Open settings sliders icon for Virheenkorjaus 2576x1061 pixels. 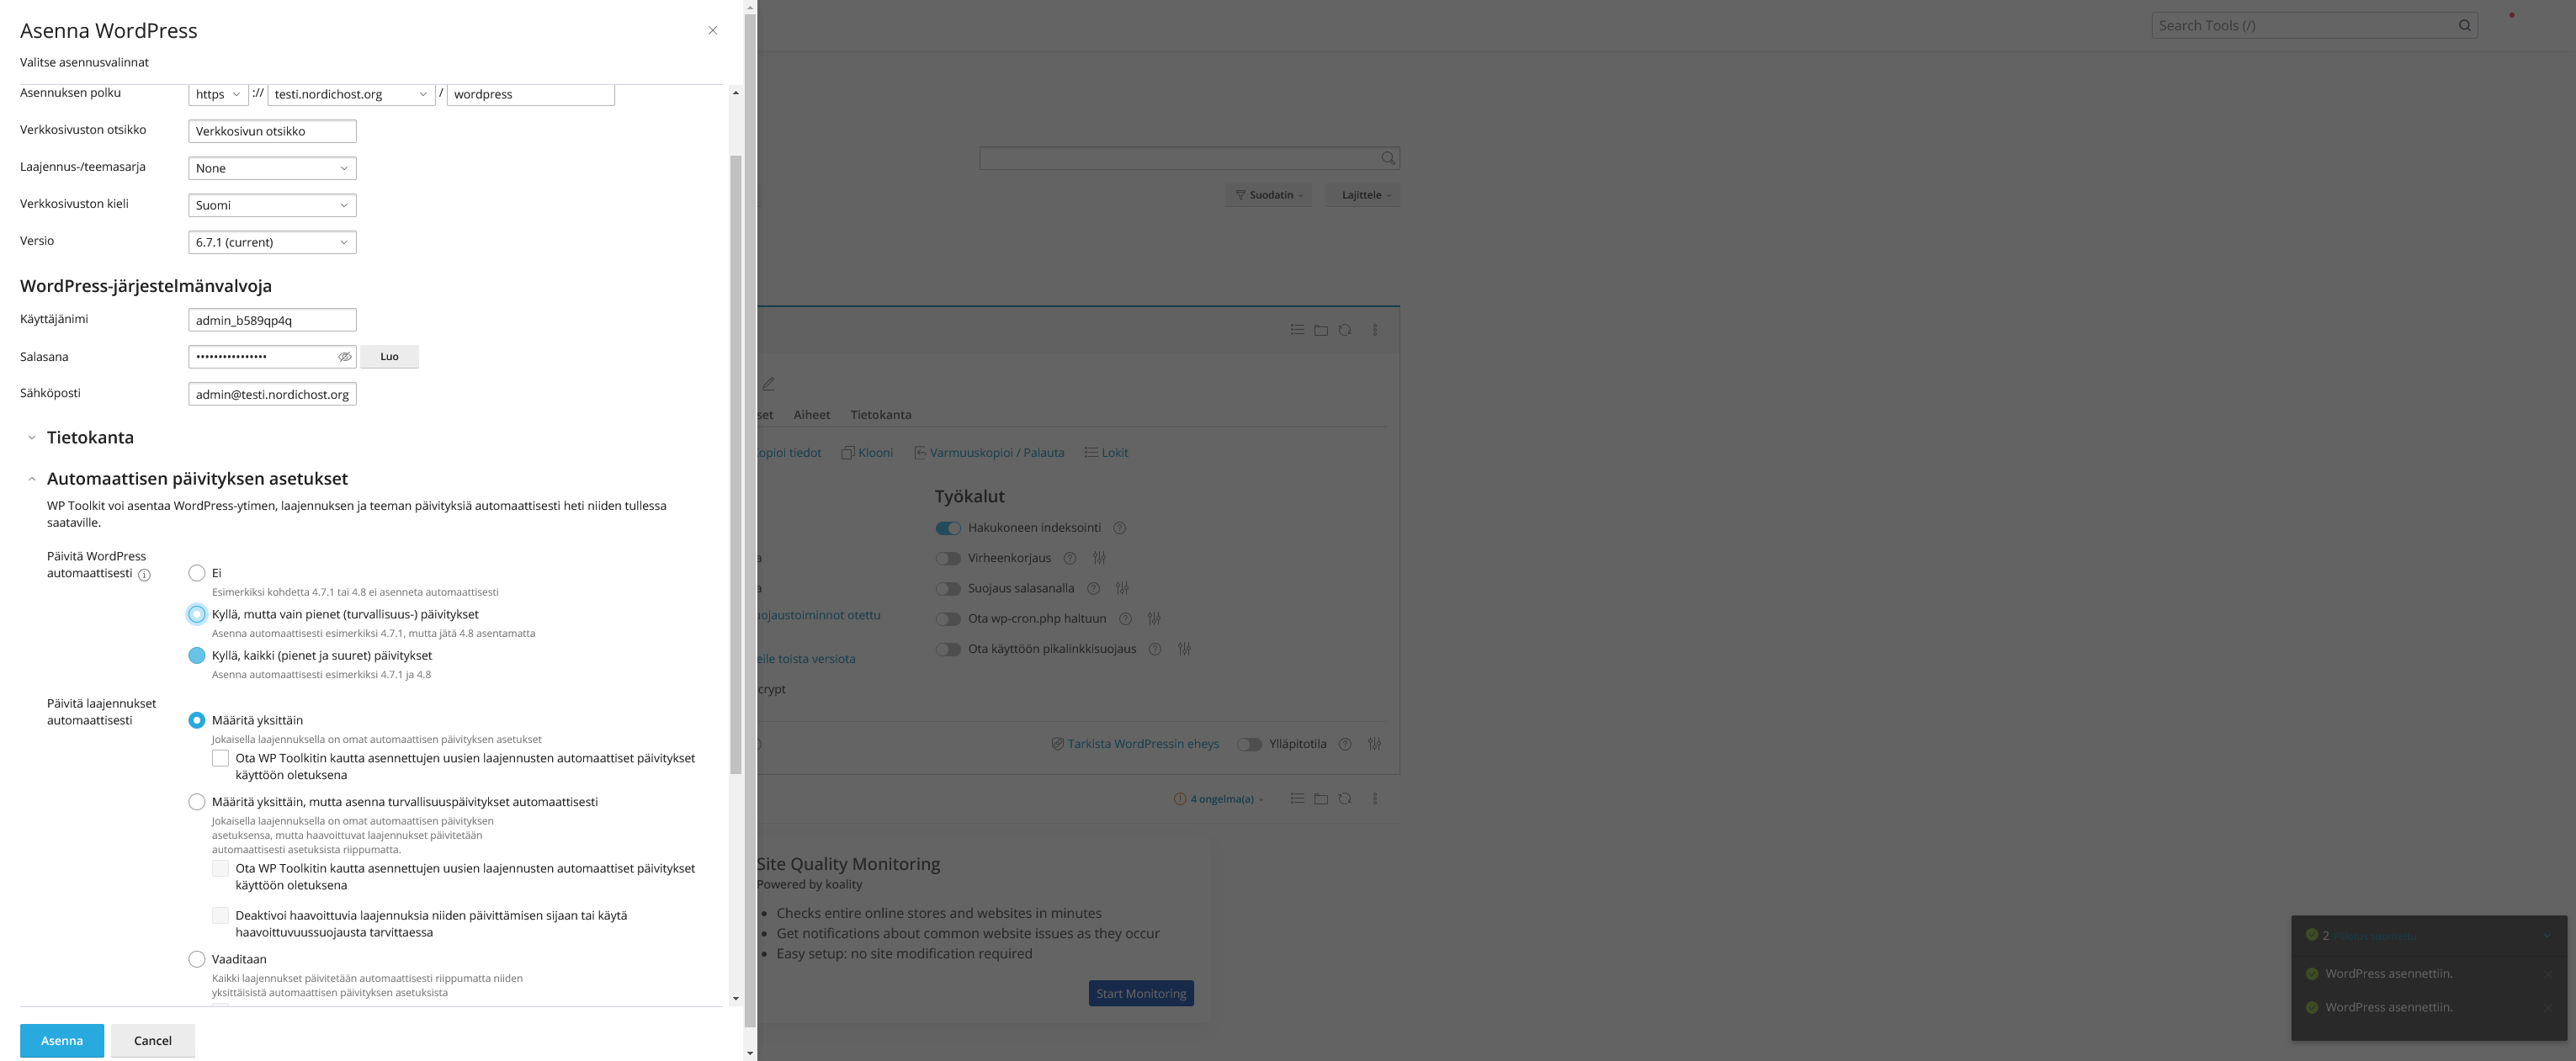pyautogui.click(x=1099, y=558)
